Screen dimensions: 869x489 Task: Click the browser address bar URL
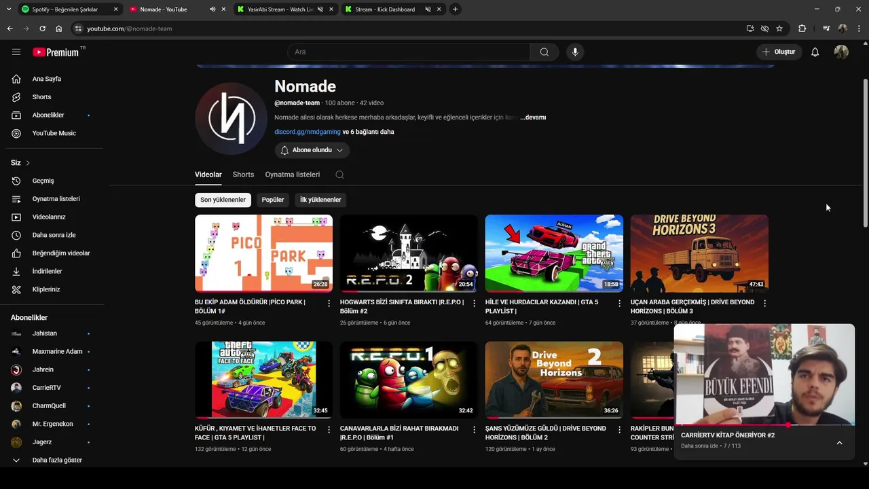[x=129, y=29]
